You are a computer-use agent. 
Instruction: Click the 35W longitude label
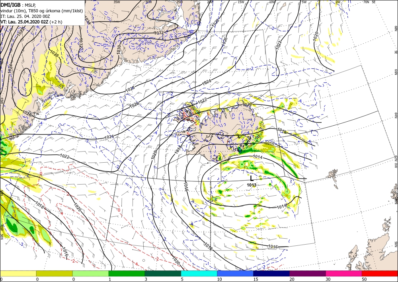click(x=117, y=2)
